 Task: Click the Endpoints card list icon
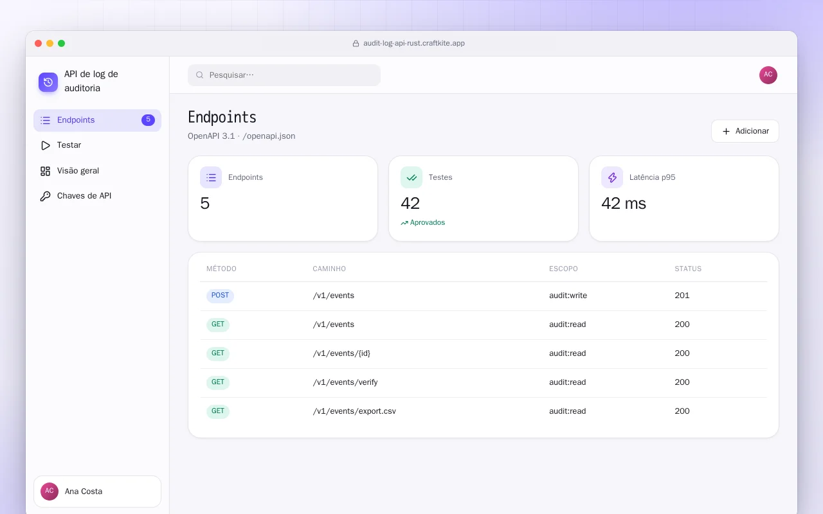tap(211, 177)
